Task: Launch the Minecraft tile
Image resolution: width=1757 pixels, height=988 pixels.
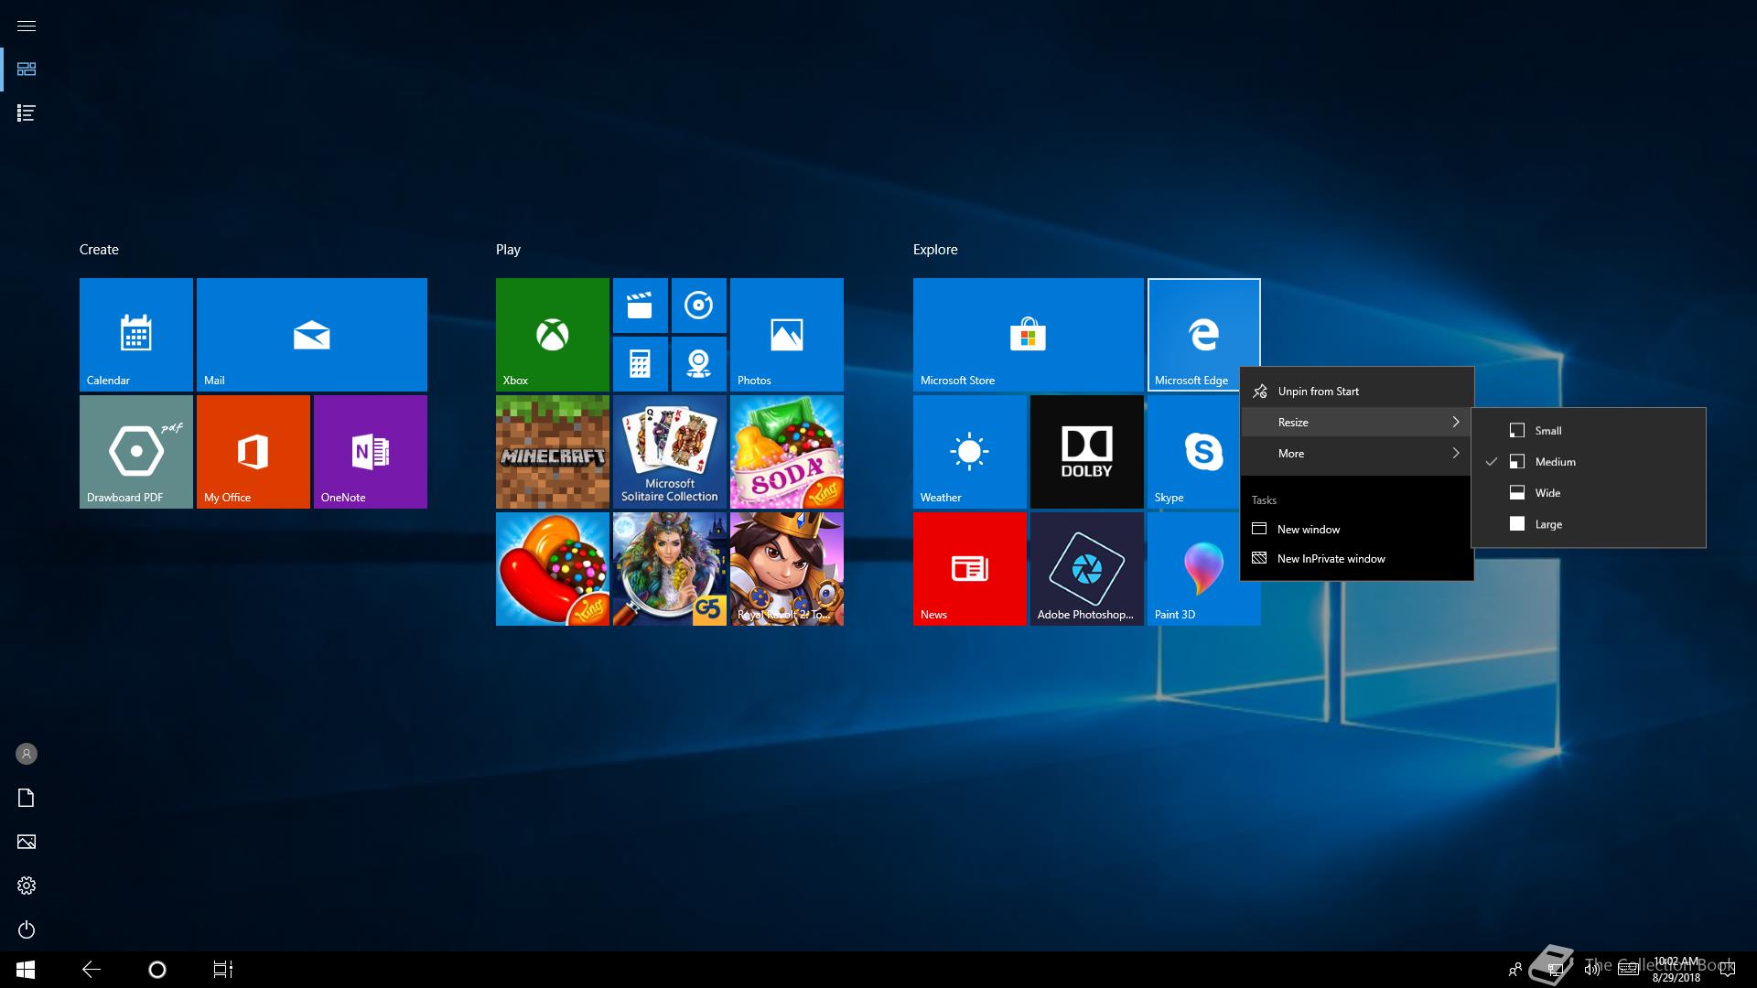Action: pyautogui.click(x=553, y=452)
